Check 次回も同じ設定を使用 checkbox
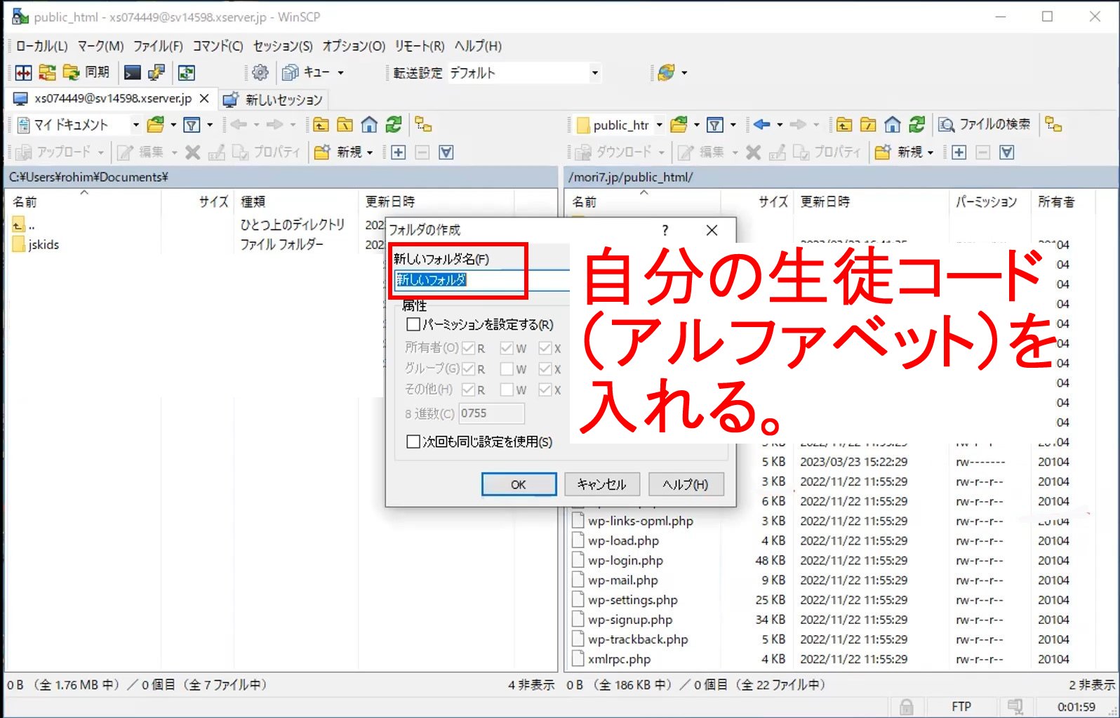The width and height of the screenshot is (1120, 718). pos(413,441)
